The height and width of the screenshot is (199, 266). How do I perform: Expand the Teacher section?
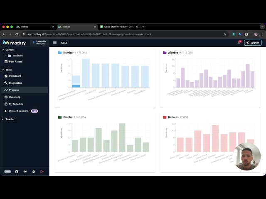(x=2, y=119)
